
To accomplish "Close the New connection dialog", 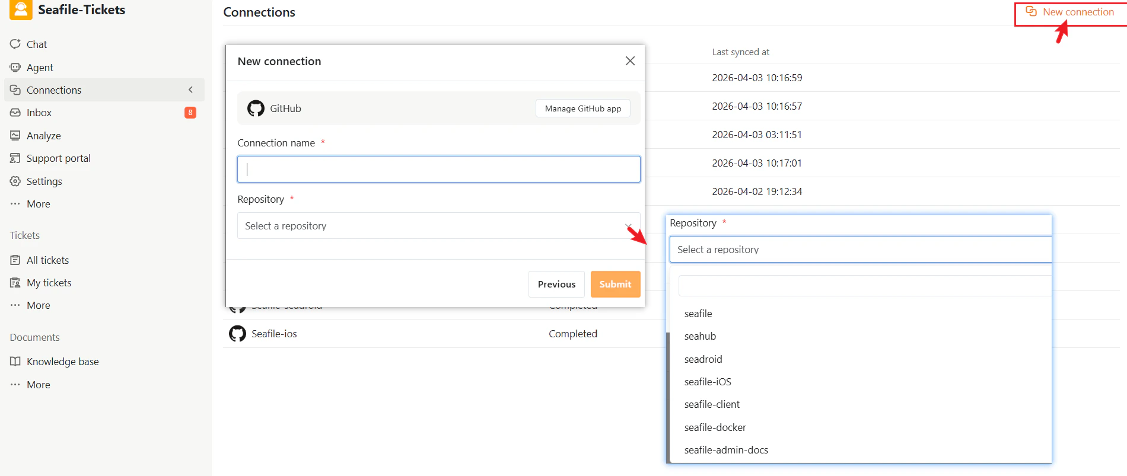I will (x=630, y=61).
